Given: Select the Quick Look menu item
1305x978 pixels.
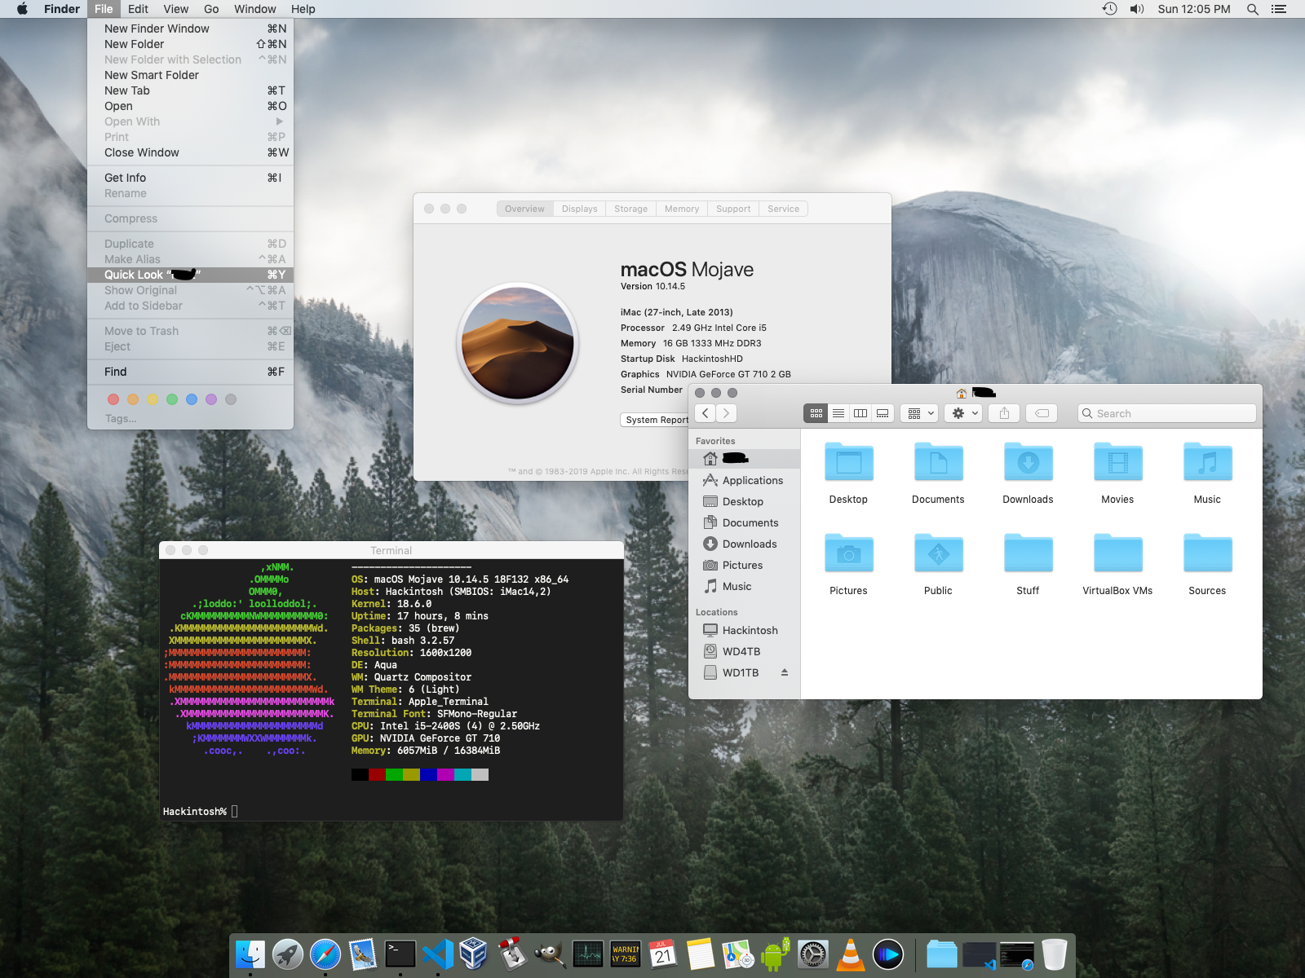Looking at the screenshot, I should click(x=190, y=275).
